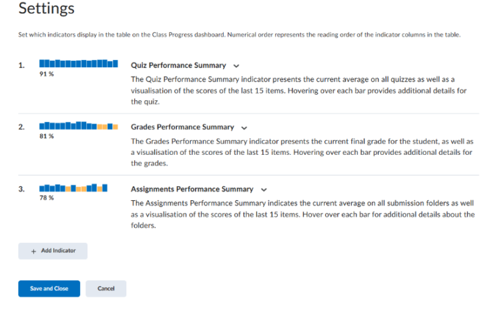Viewport: 494px width, 315px height.
Task: Click Save and Close
Action: point(49,288)
